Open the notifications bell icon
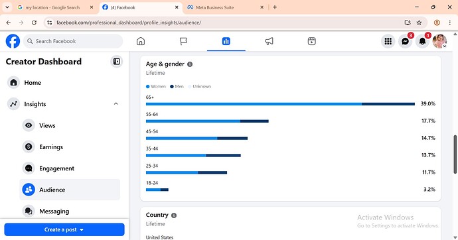This screenshot has width=458, height=240. tap(422, 41)
